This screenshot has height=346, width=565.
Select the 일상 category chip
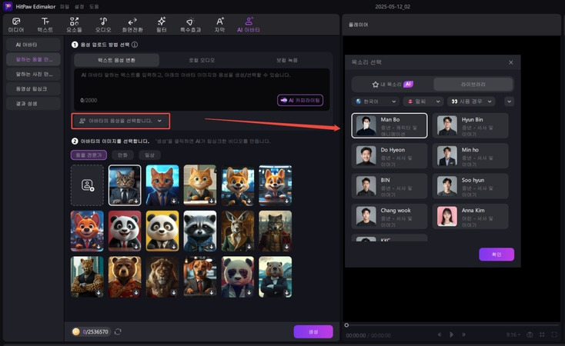tap(149, 155)
